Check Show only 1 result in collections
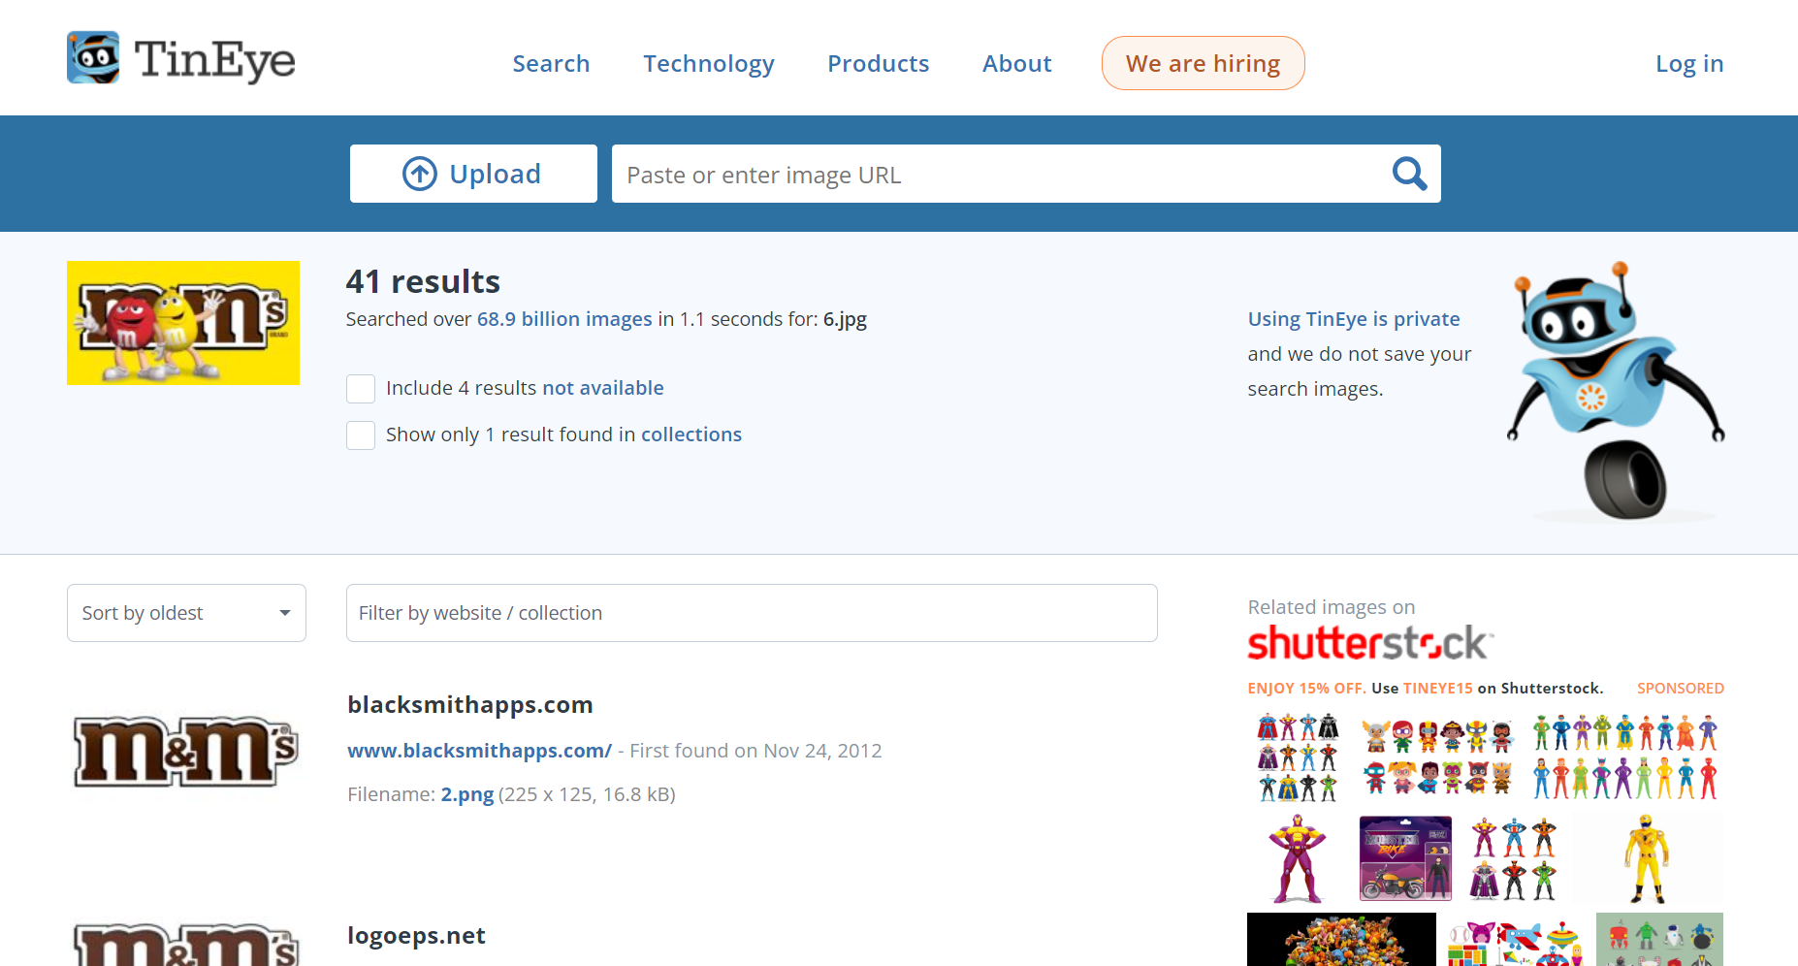1798x966 pixels. 361,435
